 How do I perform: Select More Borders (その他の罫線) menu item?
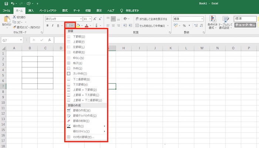87,137
